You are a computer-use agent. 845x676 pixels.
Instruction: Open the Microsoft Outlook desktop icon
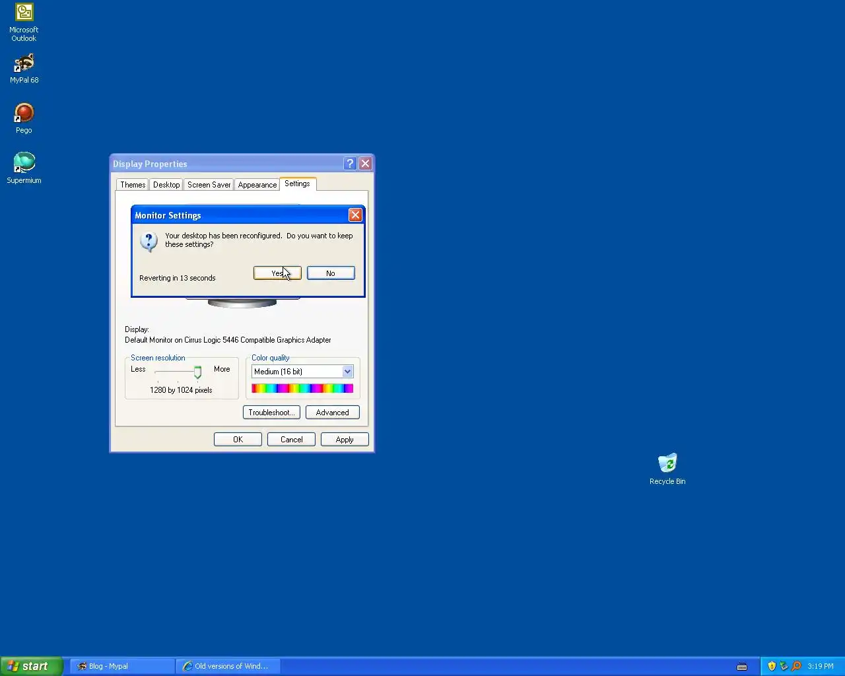24,22
